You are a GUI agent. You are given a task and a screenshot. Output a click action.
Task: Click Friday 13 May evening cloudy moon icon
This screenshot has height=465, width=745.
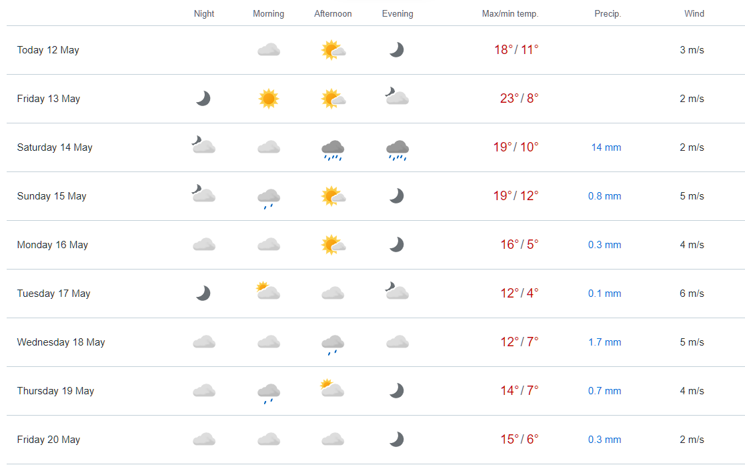click(x=397, y=95)
